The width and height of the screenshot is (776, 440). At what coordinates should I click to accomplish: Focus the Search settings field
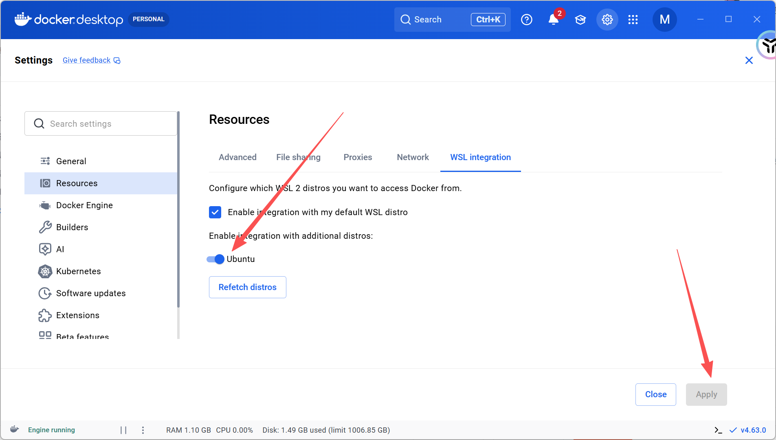pyautogui.click(x=101, y=123)
